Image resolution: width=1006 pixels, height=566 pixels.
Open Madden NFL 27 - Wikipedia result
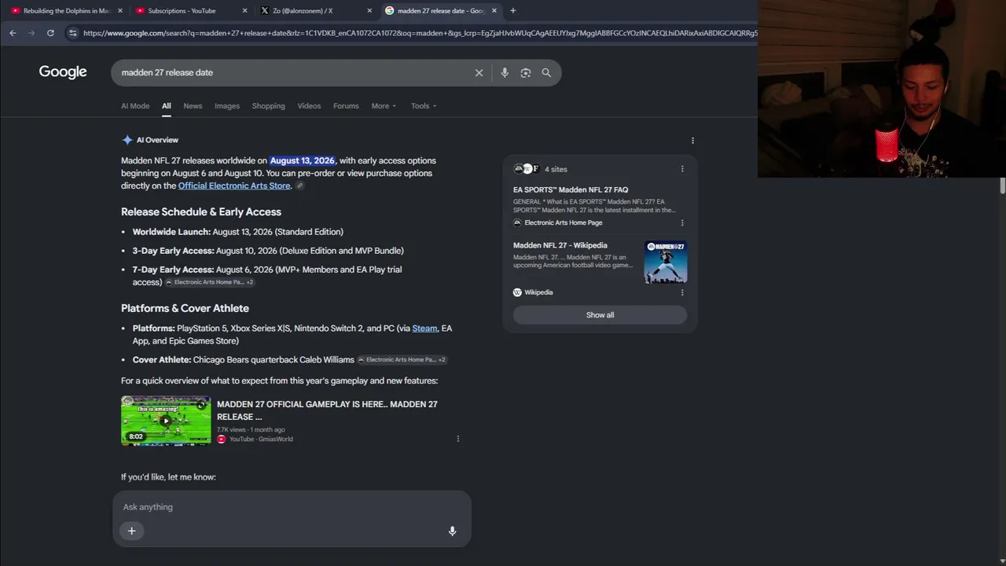pos(560,245)
